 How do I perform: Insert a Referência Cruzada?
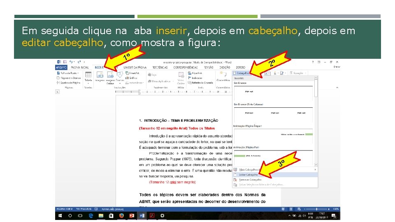(200, 83)
